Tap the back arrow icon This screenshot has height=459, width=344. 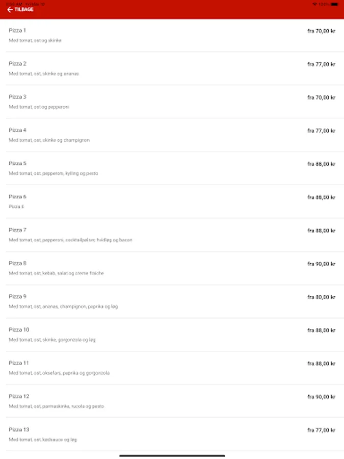click(10, 10)
